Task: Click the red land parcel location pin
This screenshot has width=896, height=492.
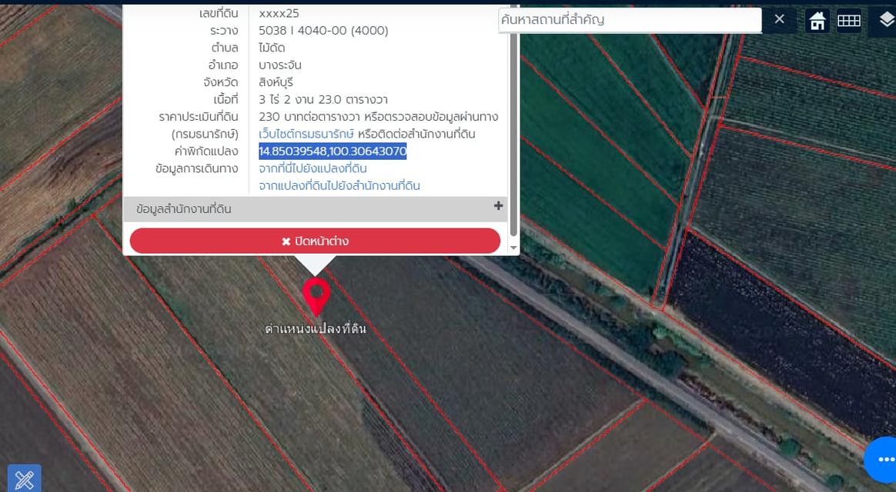Action: [x=316, y=296]
